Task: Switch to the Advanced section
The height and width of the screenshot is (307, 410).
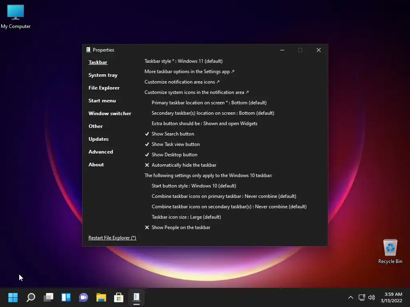Action: [x=100, y=152]
